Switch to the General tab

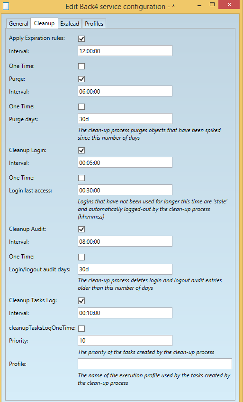click(x=18, y=24)
